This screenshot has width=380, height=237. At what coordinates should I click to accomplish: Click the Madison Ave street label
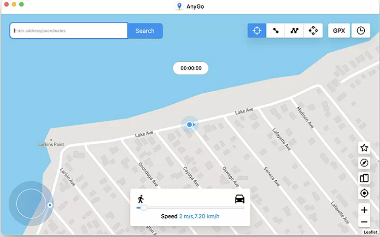pos(305,117)
